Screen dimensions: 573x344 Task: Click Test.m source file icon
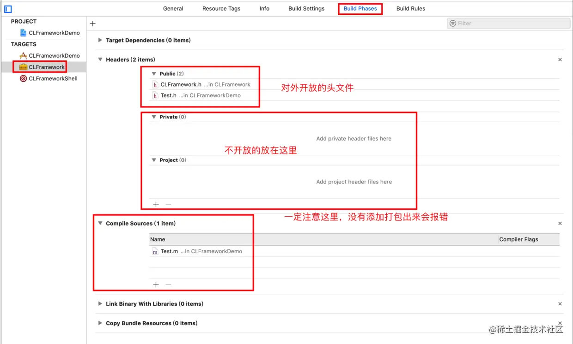(155, 252)
